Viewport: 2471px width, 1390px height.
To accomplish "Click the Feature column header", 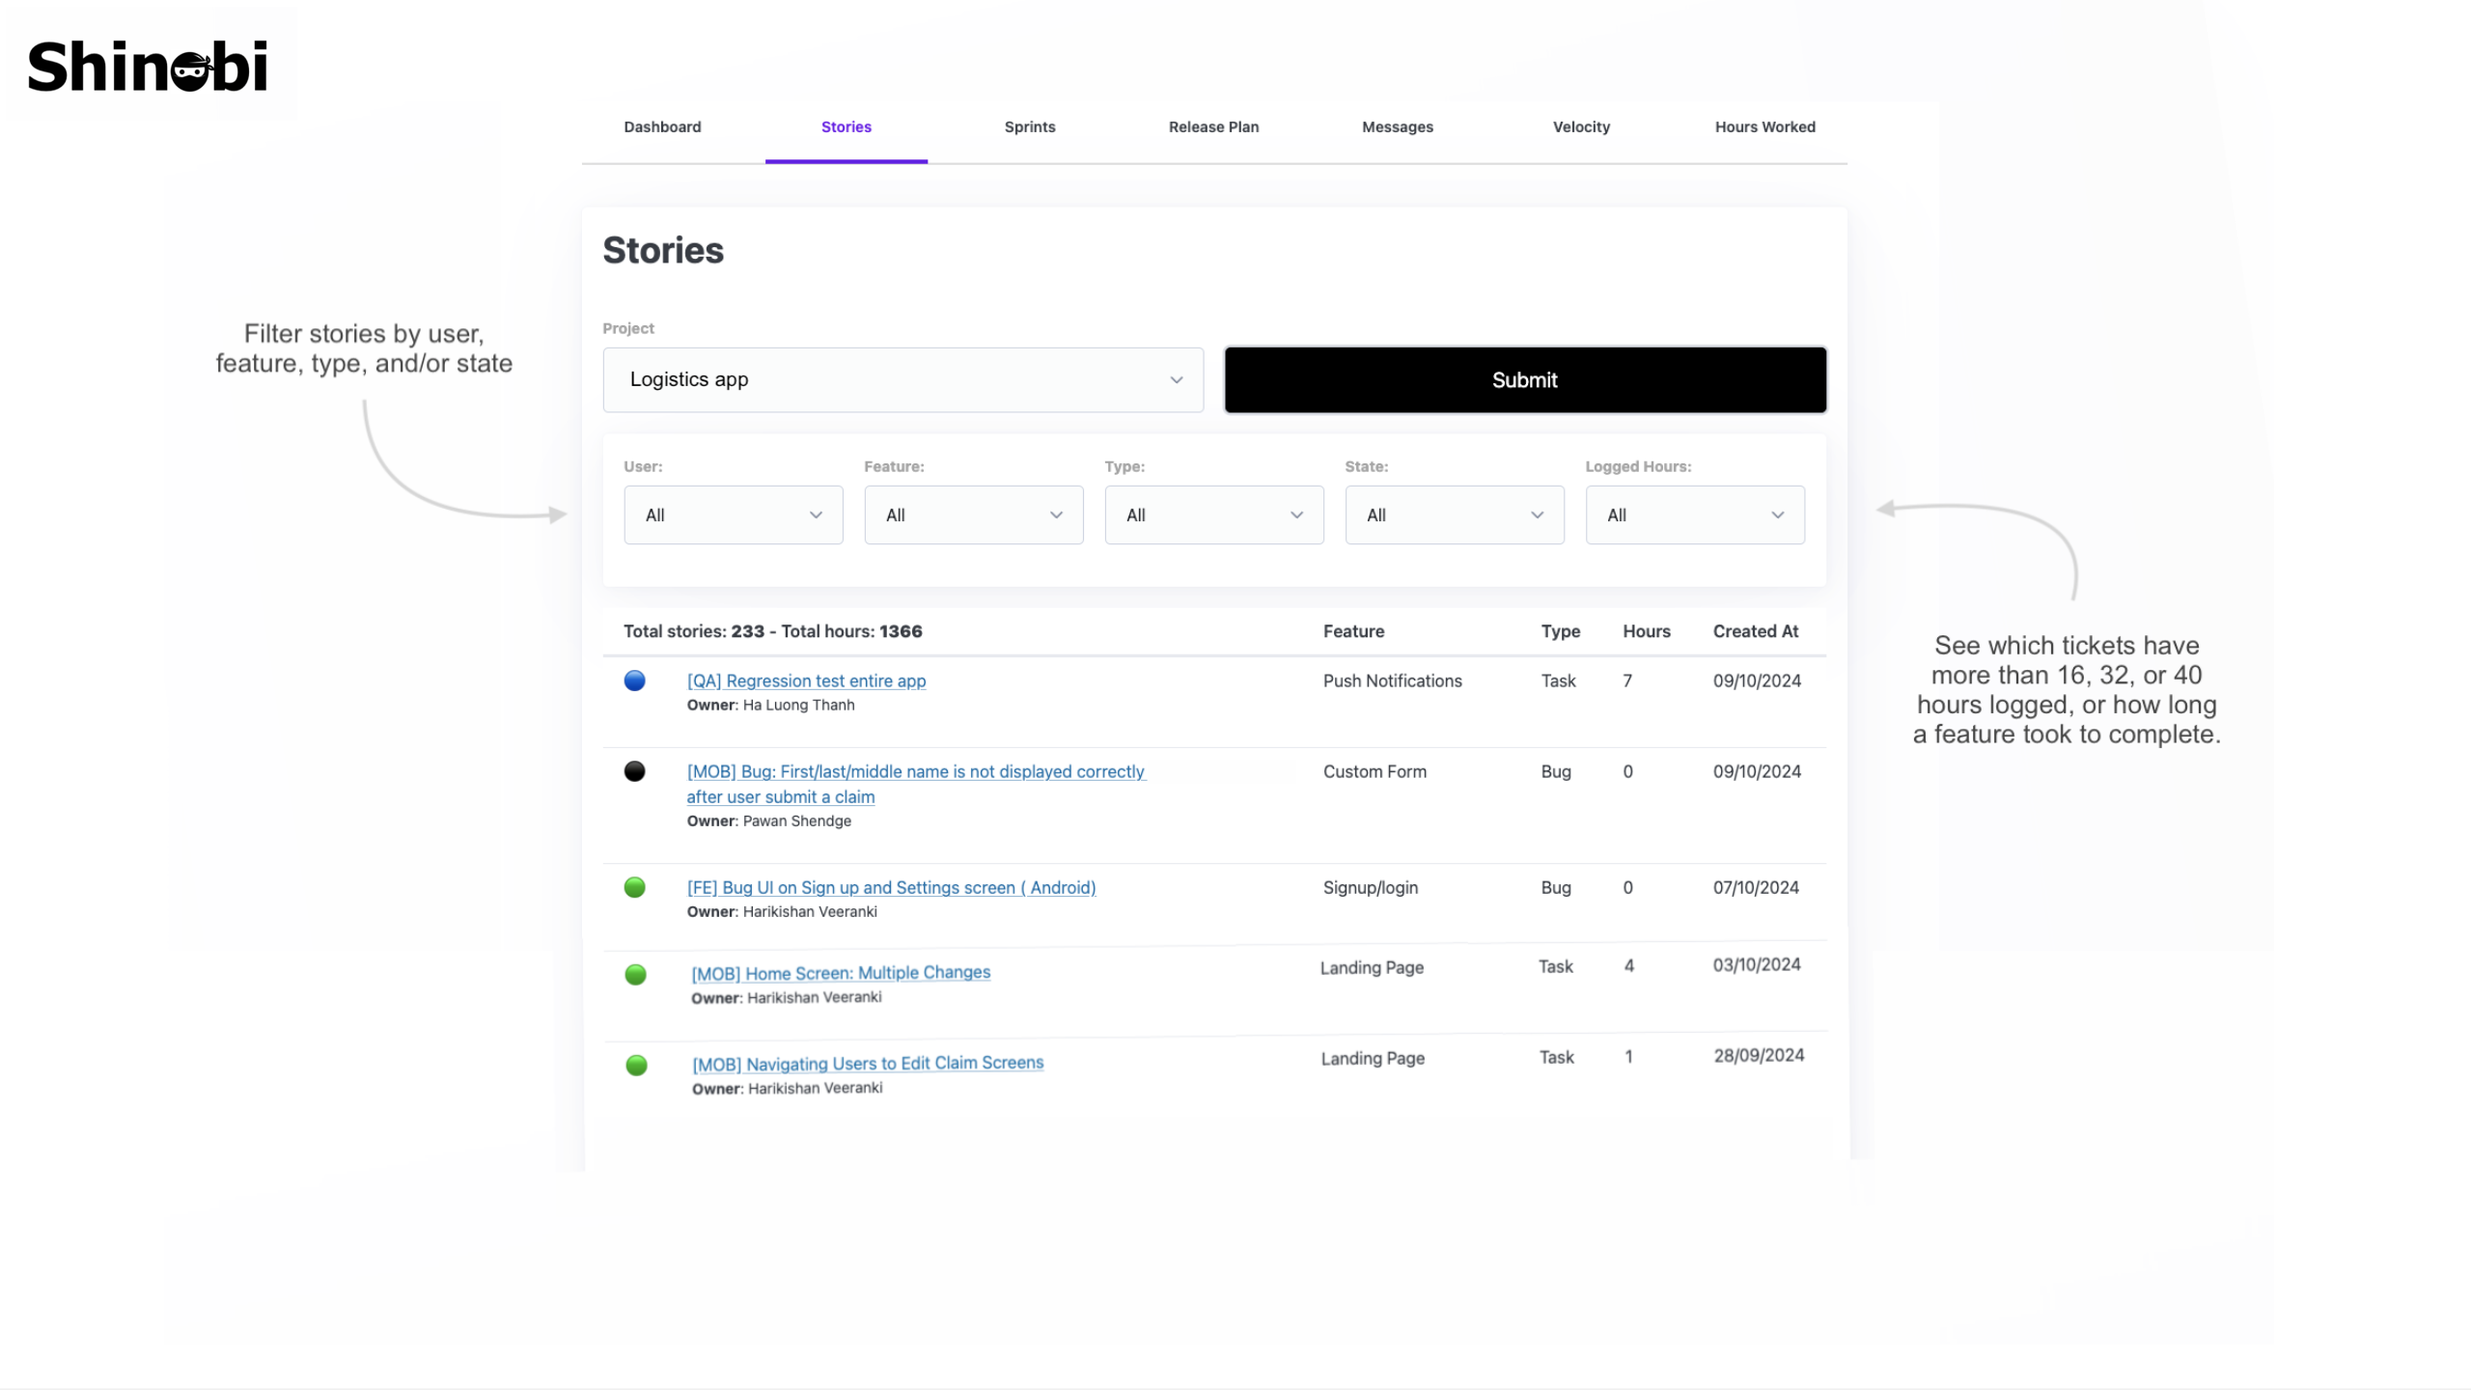I will tap(1353, 631).
